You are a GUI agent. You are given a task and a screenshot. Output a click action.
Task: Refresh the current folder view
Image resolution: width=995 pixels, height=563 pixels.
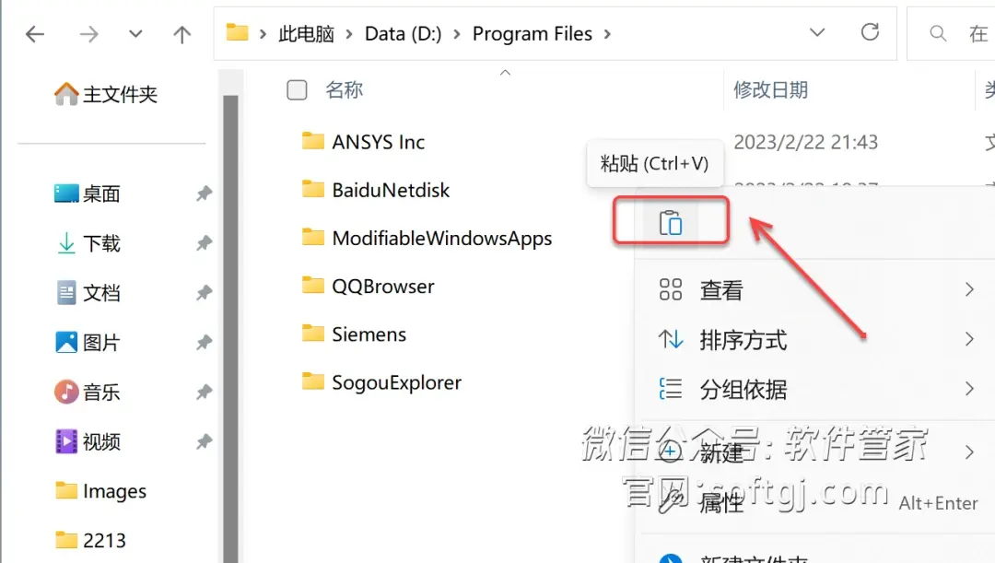click(870, 32)
